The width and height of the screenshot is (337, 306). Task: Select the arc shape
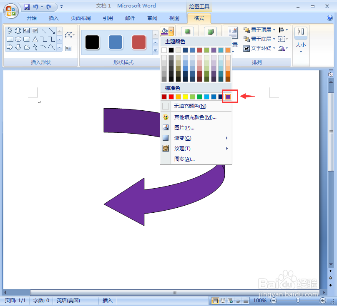click(43, 47)
